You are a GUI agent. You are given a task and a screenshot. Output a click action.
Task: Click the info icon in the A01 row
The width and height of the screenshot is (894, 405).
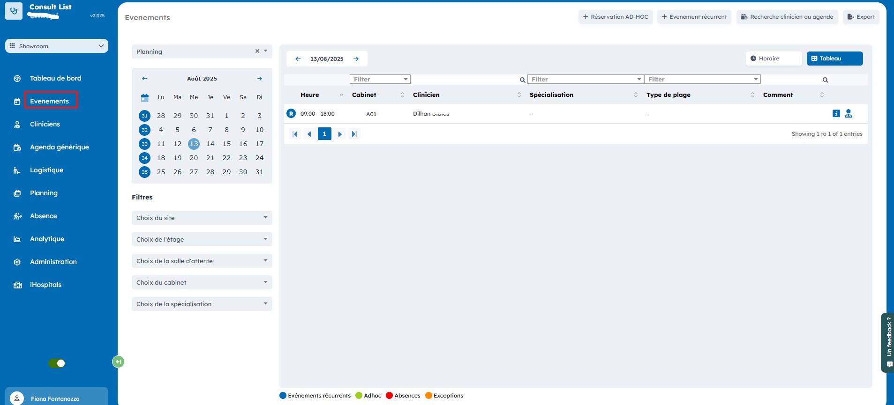point(836,113)
